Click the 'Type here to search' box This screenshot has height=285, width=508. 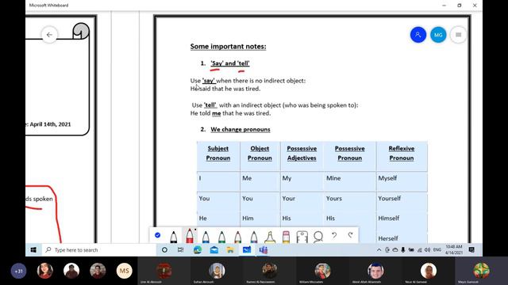tap(98, 250)
